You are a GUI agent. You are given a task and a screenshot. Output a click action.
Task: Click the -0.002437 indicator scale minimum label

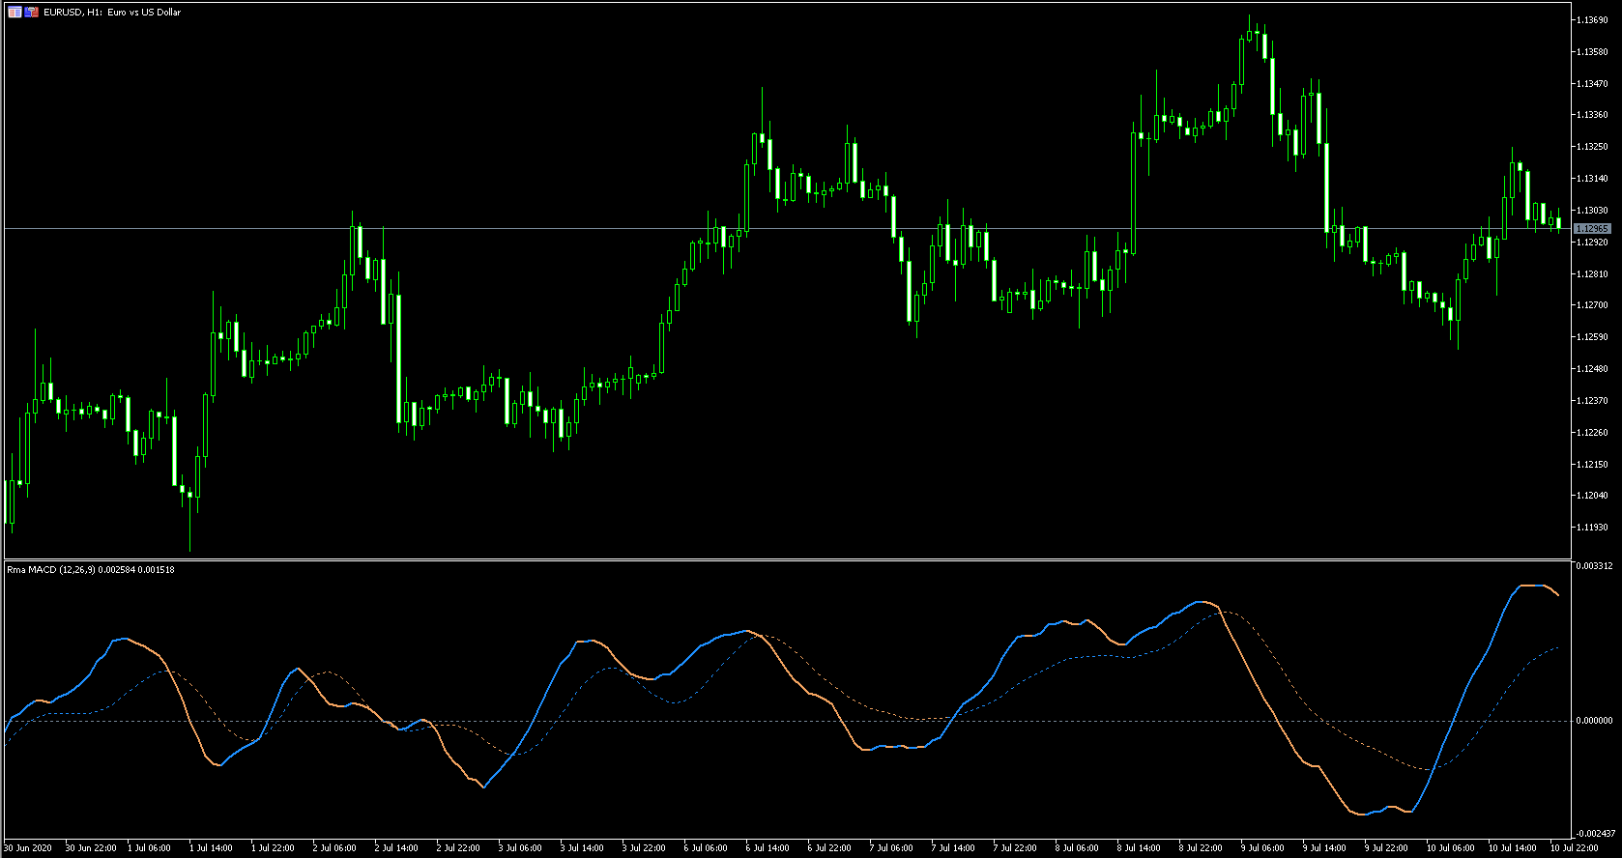(x=1595, y=833)
